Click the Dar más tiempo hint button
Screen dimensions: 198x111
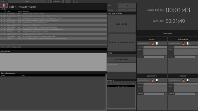122,60
